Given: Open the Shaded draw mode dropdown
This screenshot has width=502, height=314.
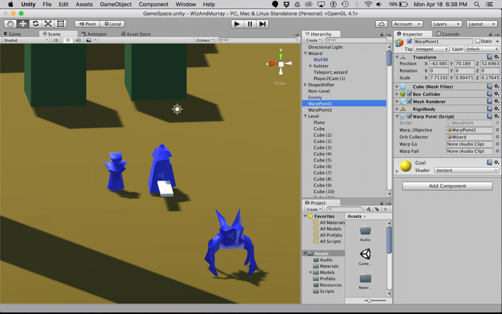Looking at the screenshot, I should point(26,40).
